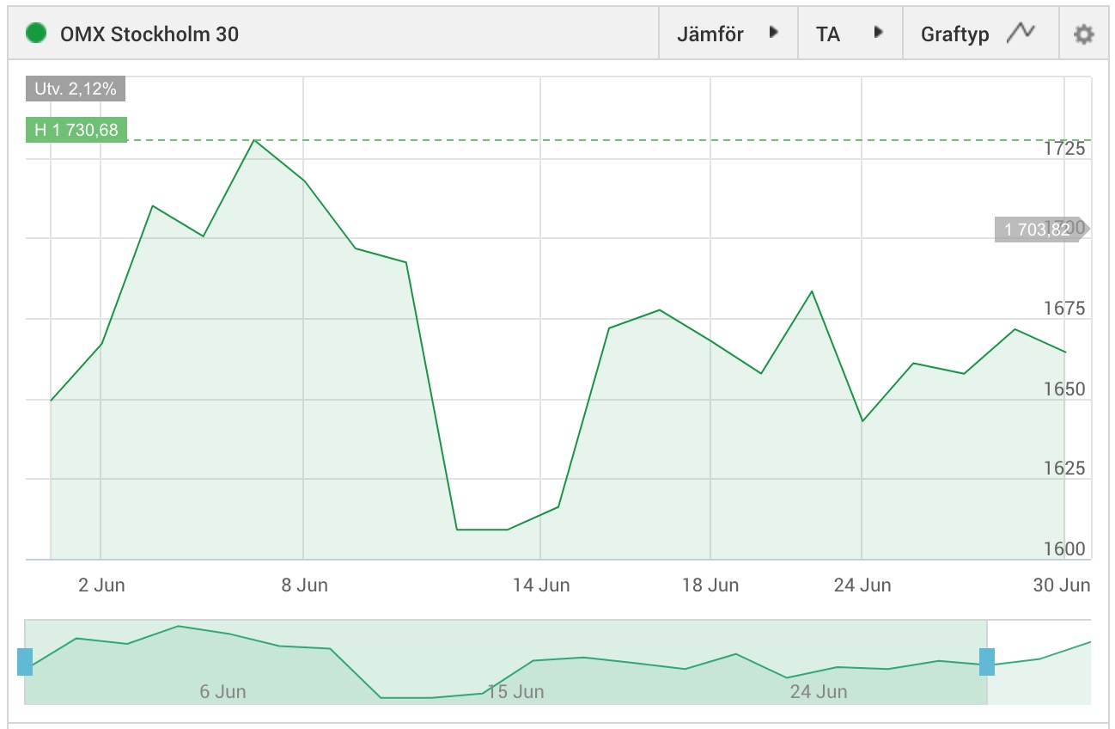This screenshot has height=729, width=1115.
Task: Open the chart settings gear icon
Action: pos(1084,34)
